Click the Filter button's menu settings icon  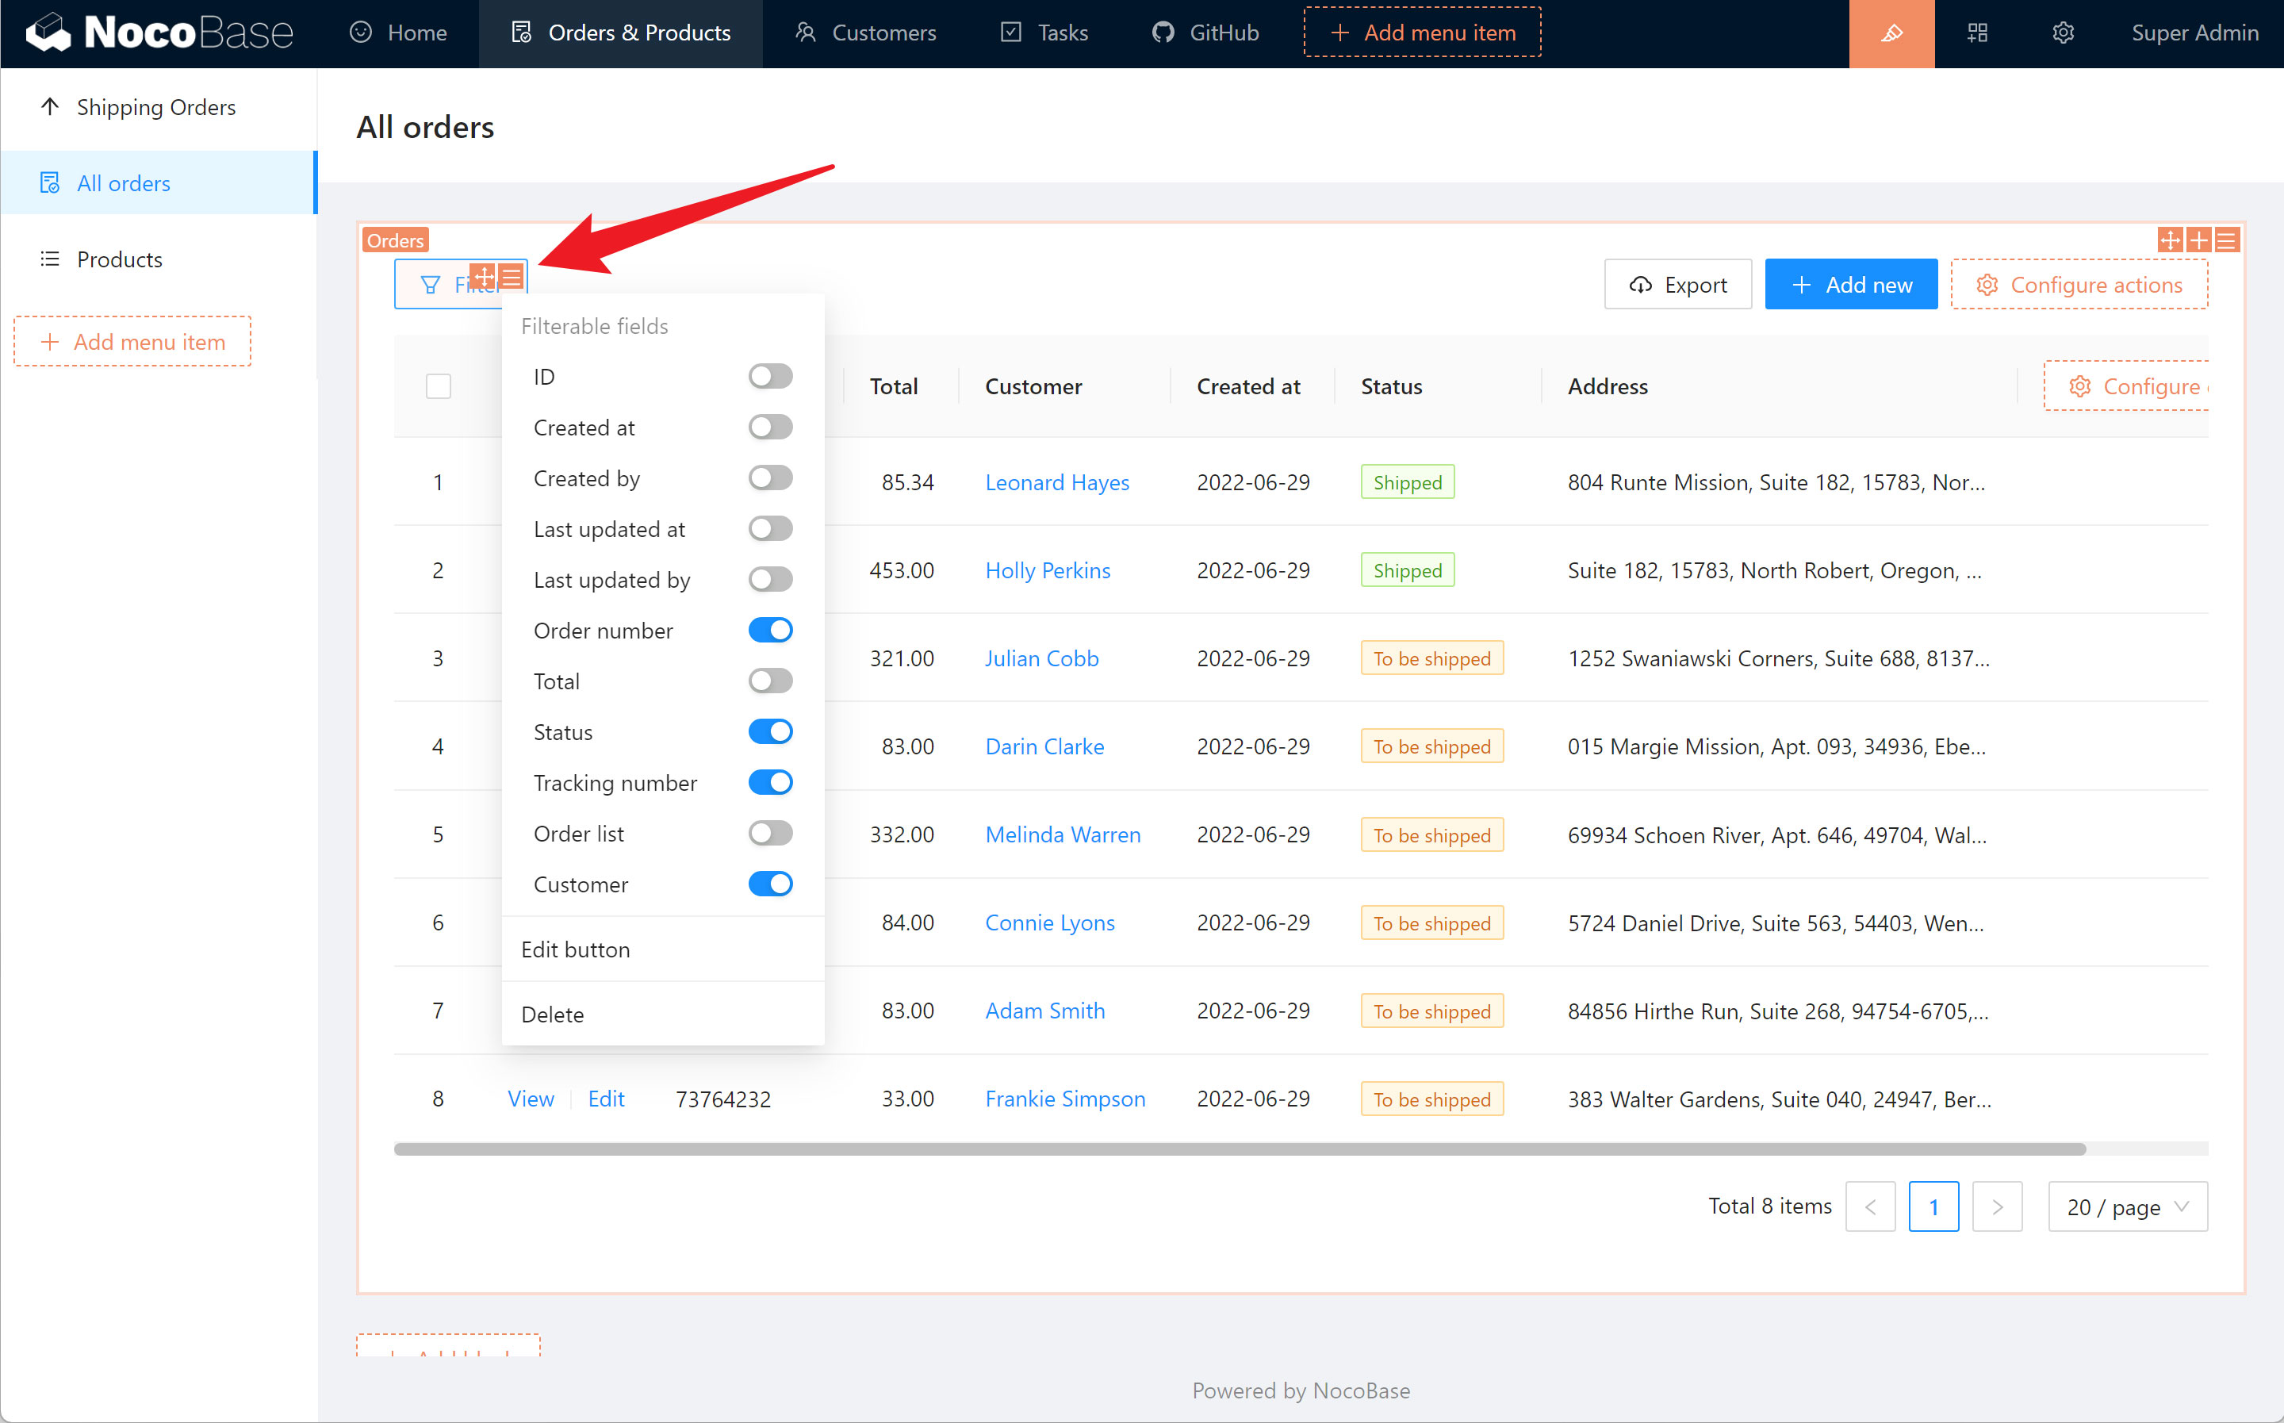[512, 277]
